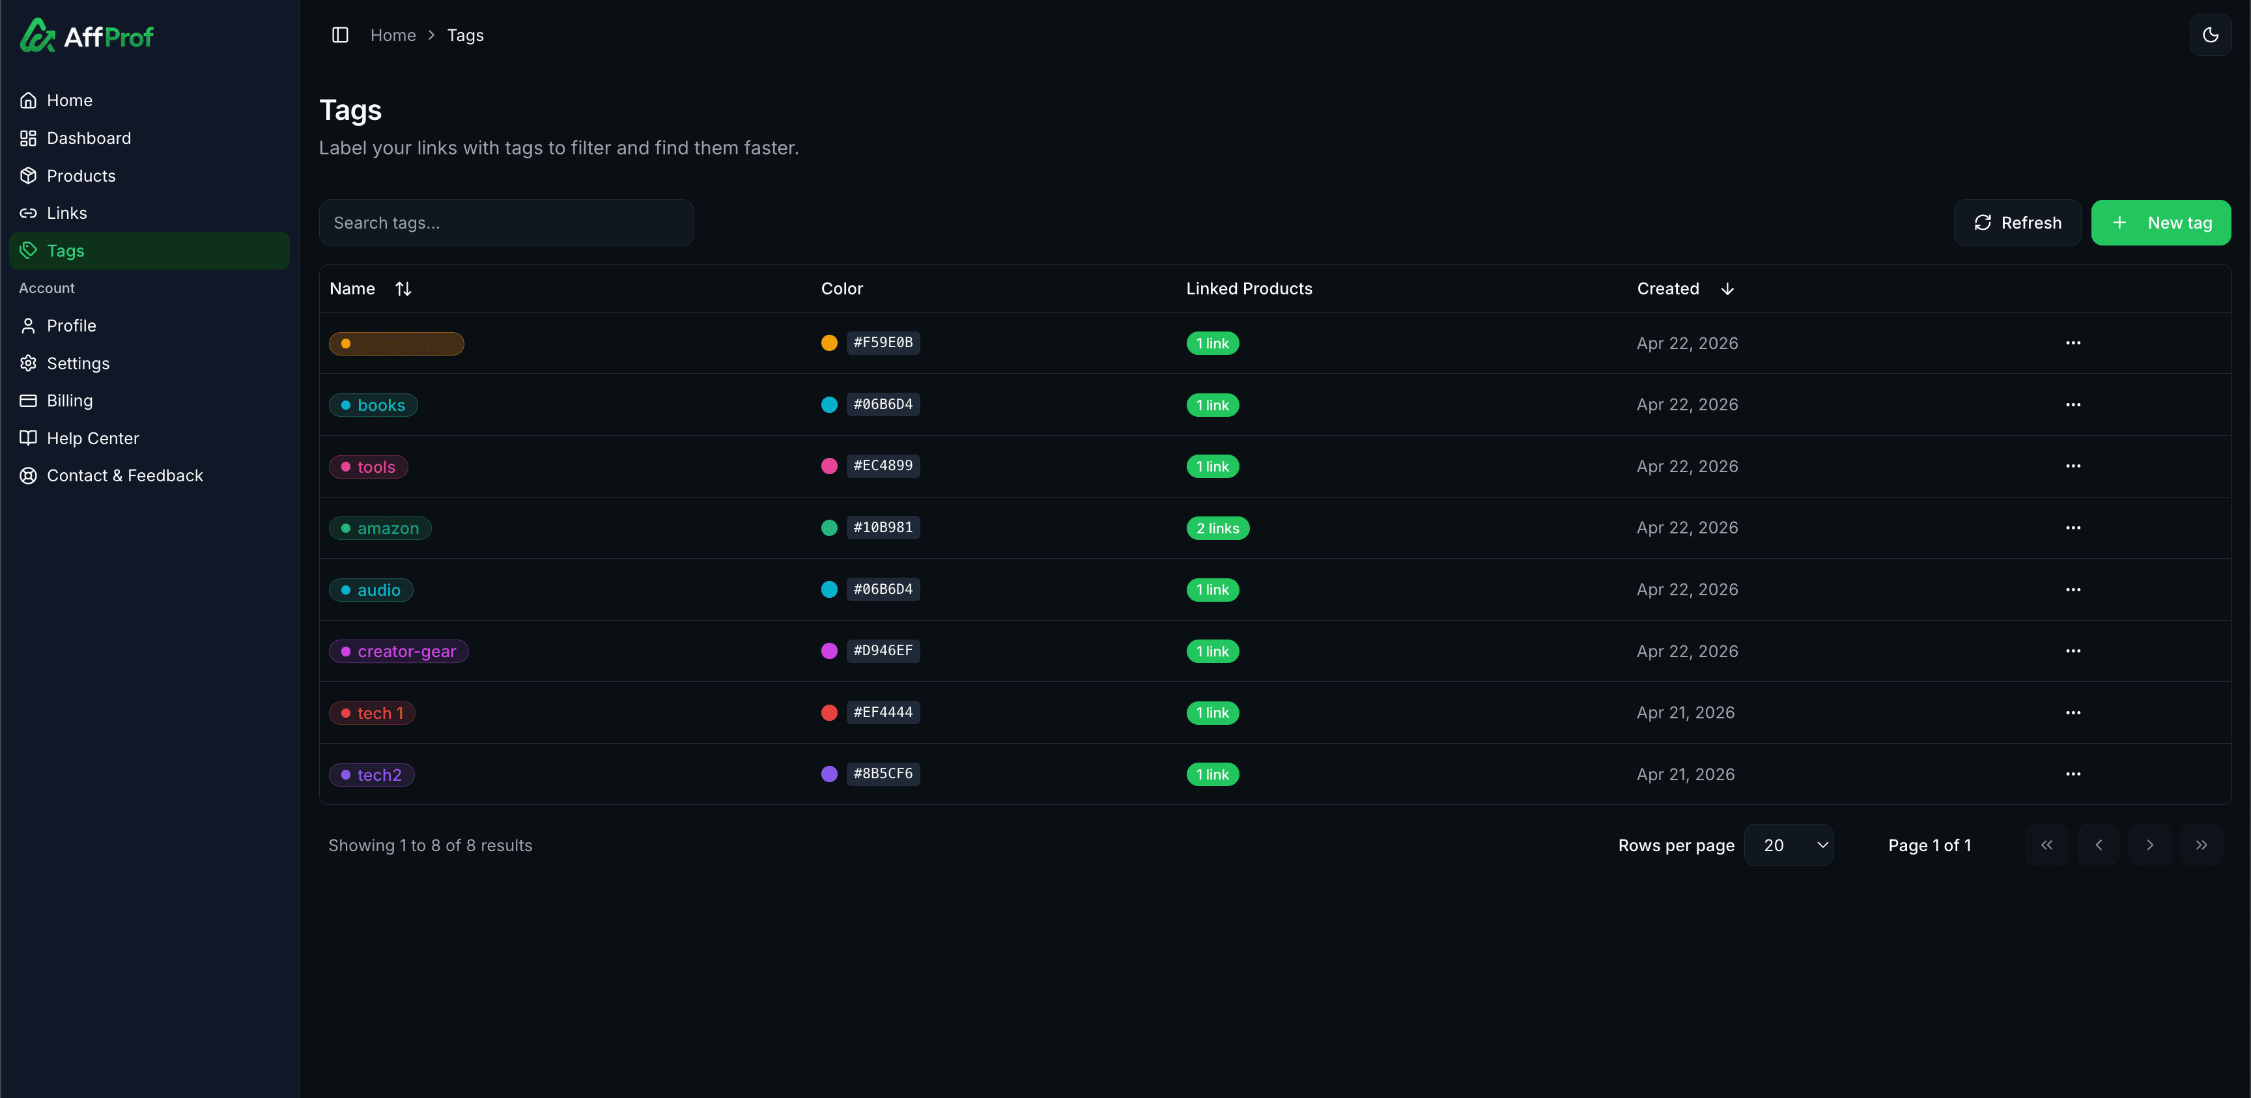Image resolution: width=2251 pixels, height=1098 pixels.
Task: Open Contact & Feedback page
Action: coord(124,476)
